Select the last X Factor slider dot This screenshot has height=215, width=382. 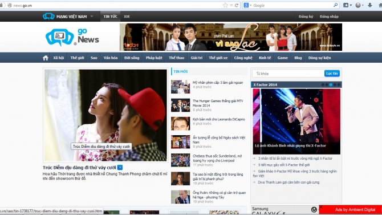click(339, 84)
